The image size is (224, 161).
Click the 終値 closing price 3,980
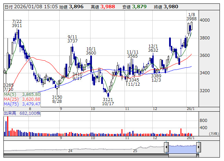pyautogui.click(x=171, y=6)
